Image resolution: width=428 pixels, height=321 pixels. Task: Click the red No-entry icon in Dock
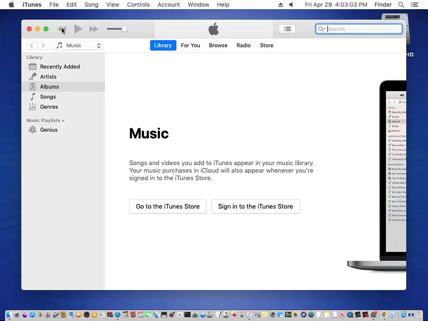342,315
